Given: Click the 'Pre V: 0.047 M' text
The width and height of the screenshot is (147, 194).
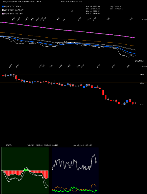Looking at the screenshot, I should coord(116,9).
